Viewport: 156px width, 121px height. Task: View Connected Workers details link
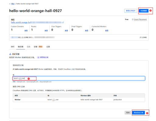point(107,31)
